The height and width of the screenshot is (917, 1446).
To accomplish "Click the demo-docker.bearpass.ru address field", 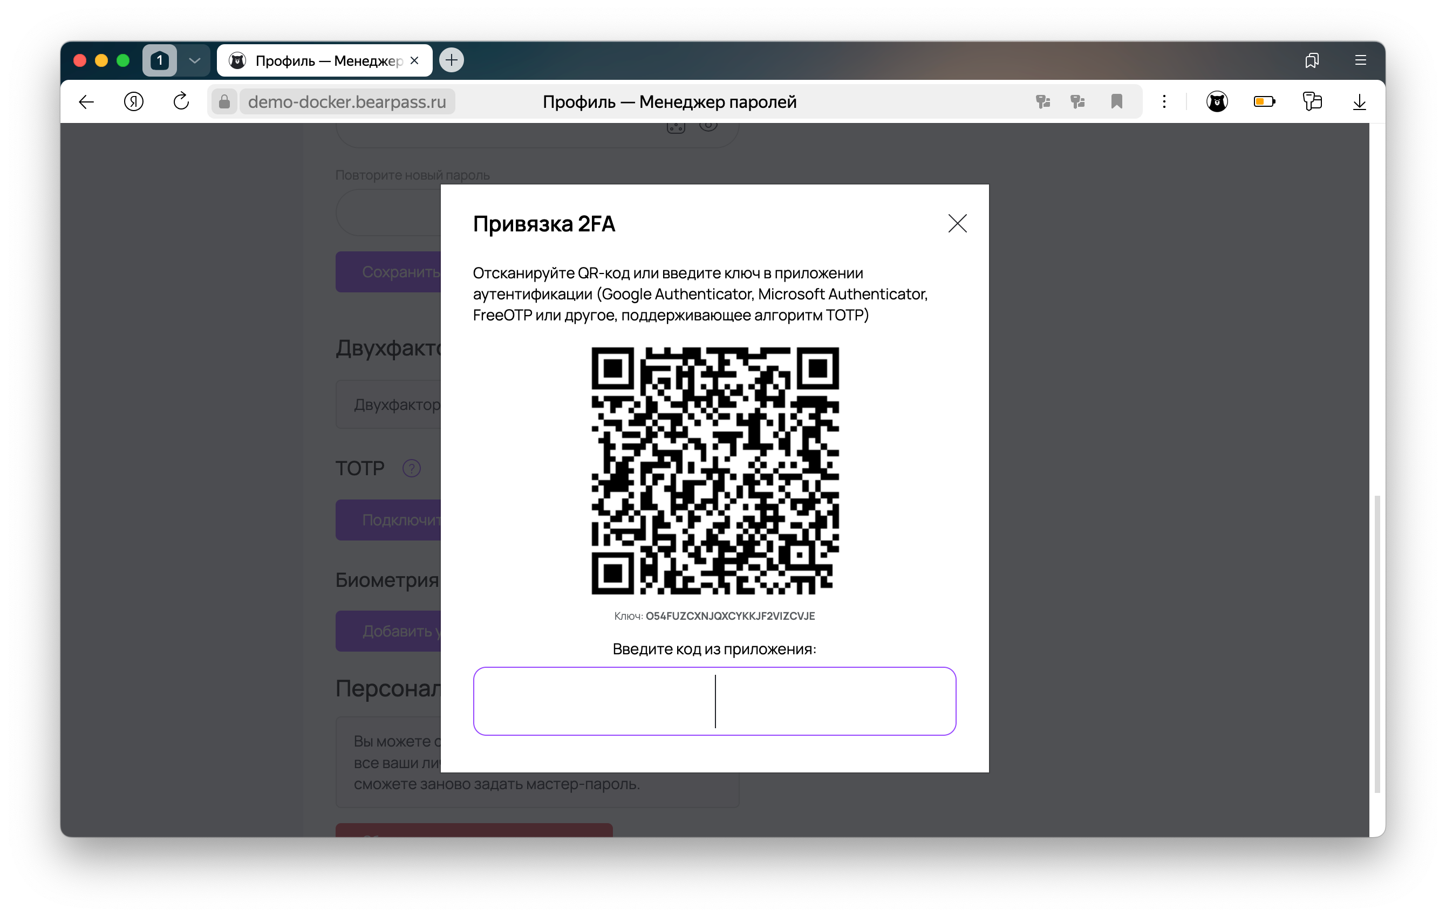I will (347, 101).
